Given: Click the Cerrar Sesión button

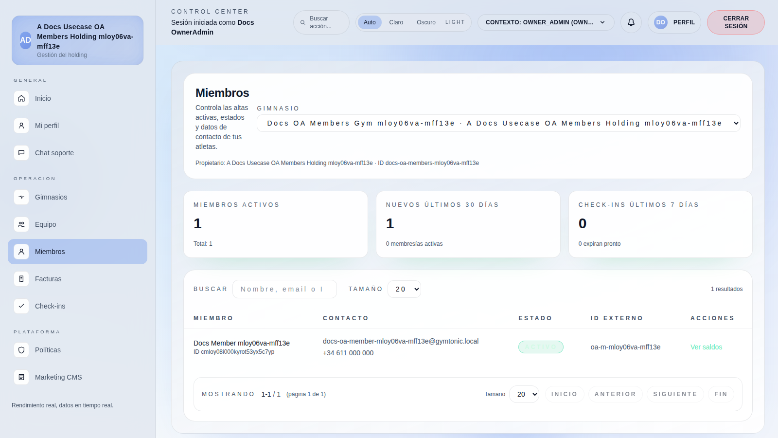Looking at the screenshot, I should coord(736,22).
